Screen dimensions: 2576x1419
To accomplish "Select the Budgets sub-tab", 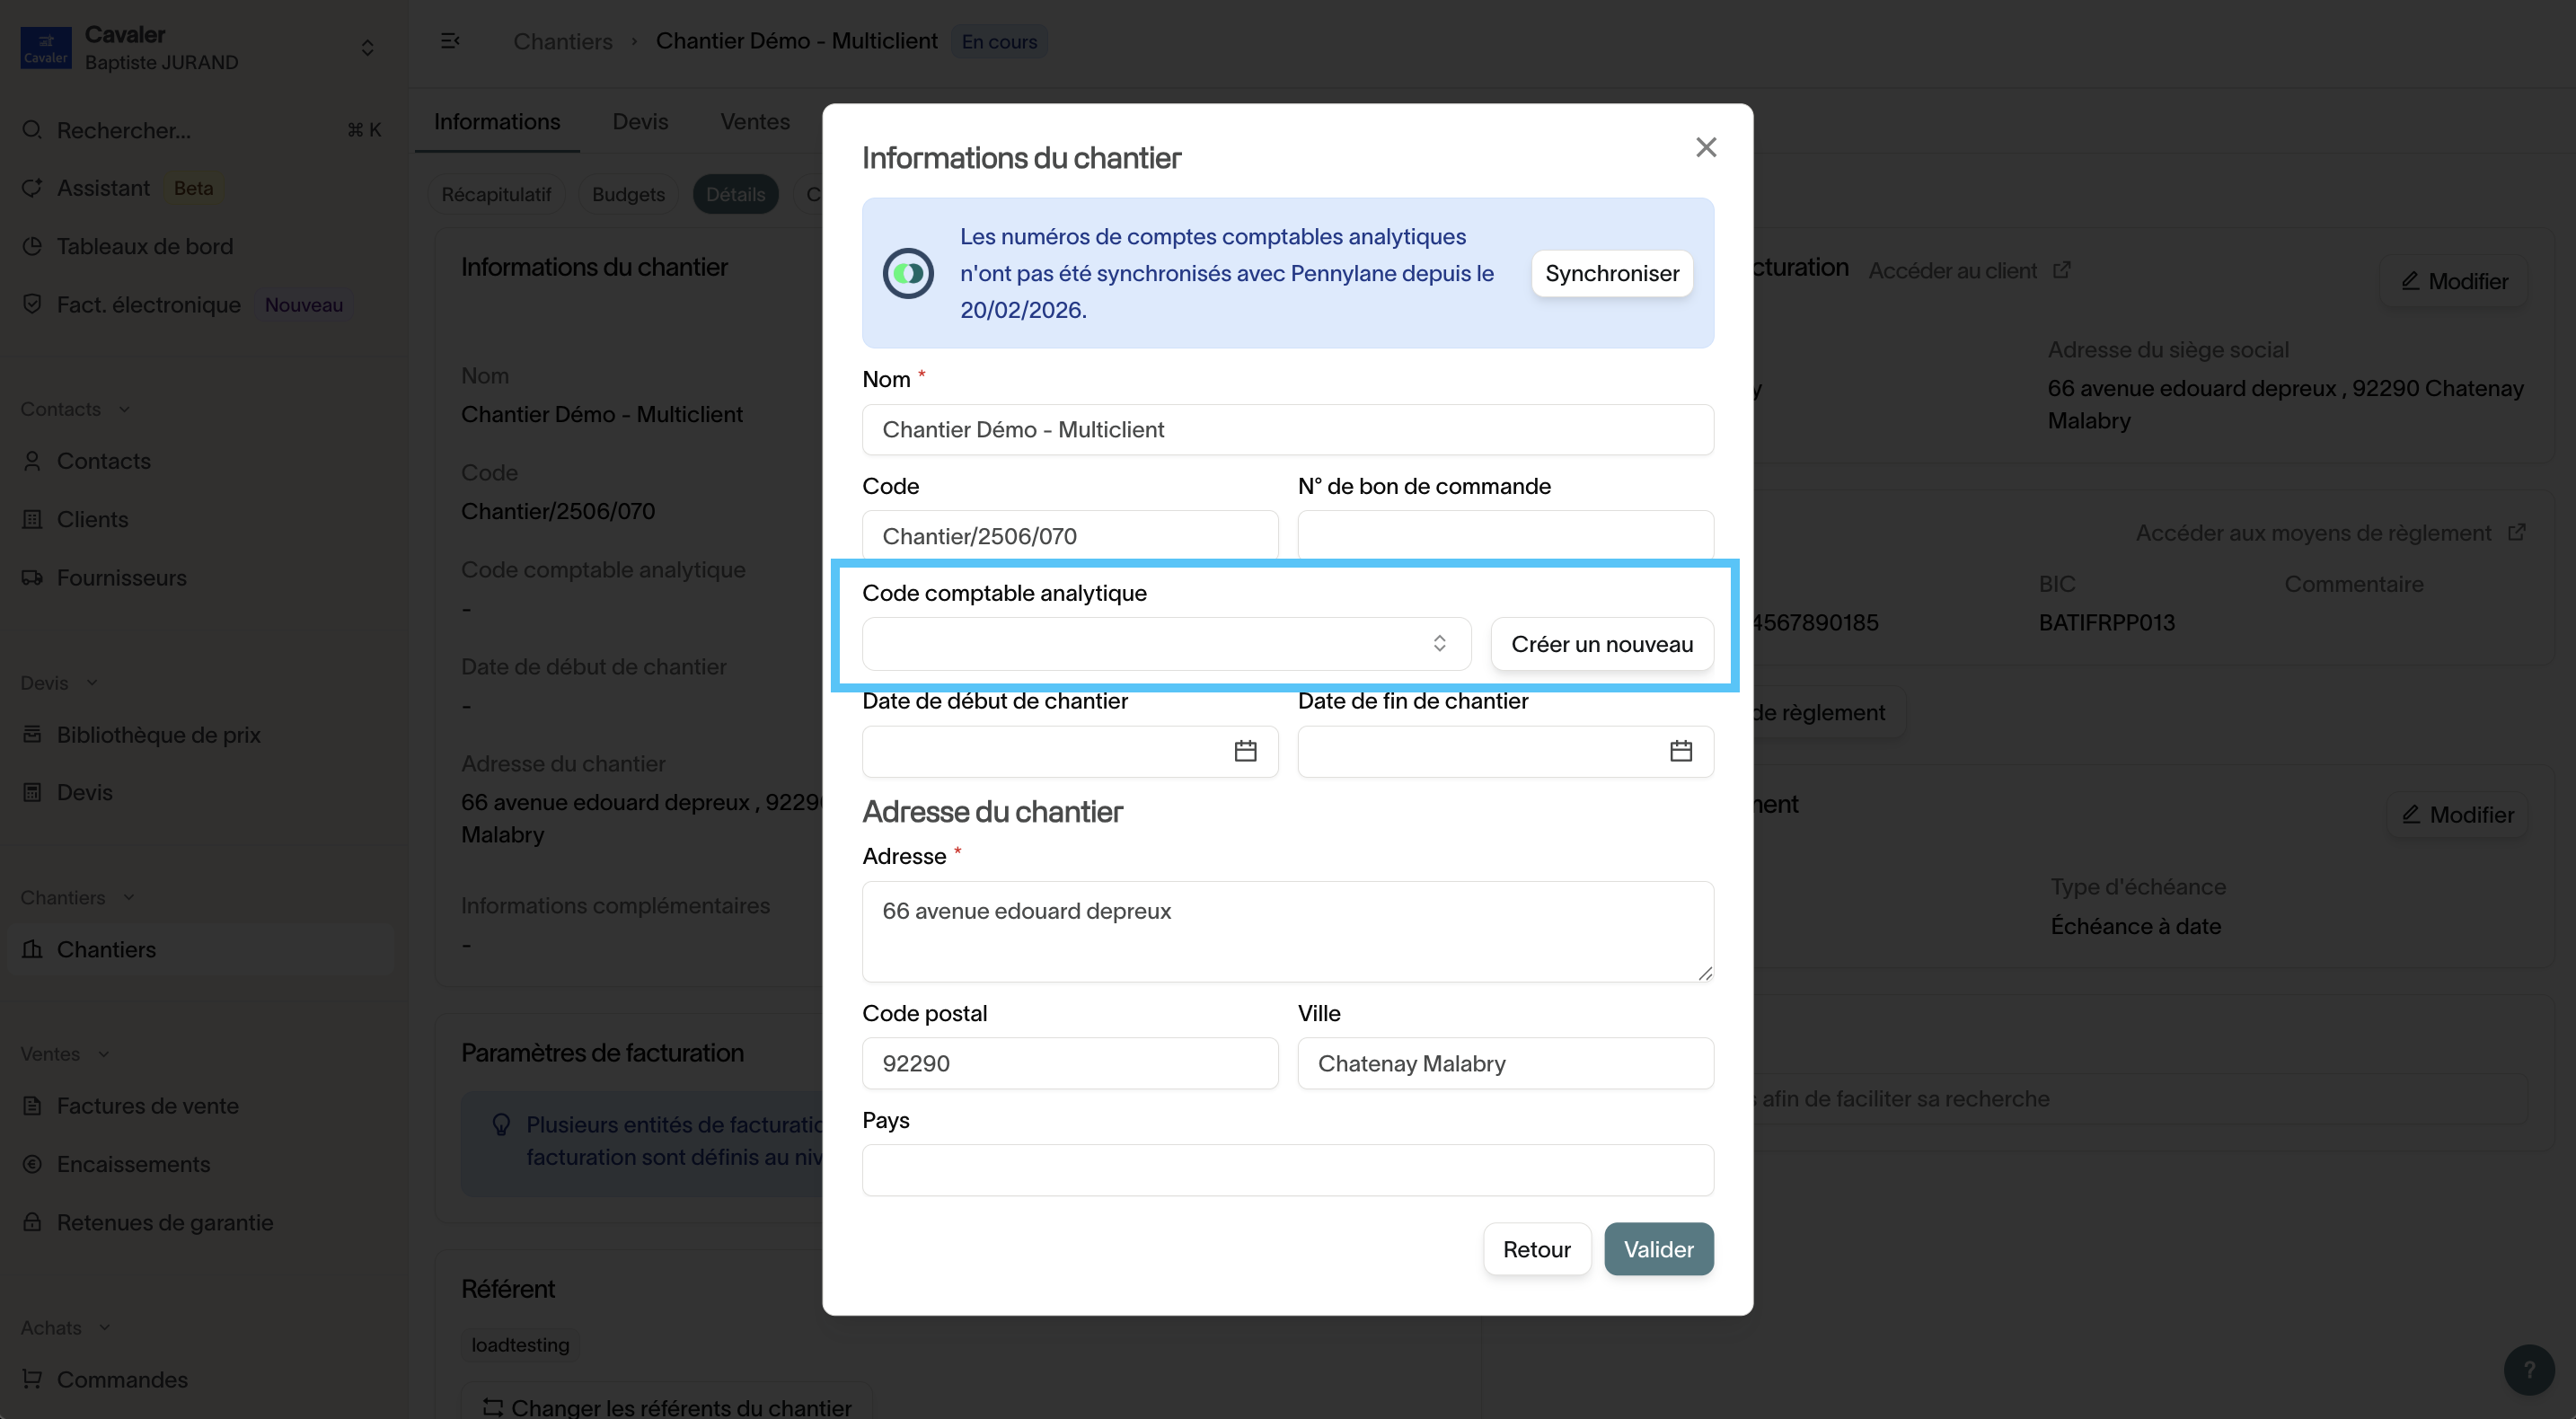I will click(627, 194).
